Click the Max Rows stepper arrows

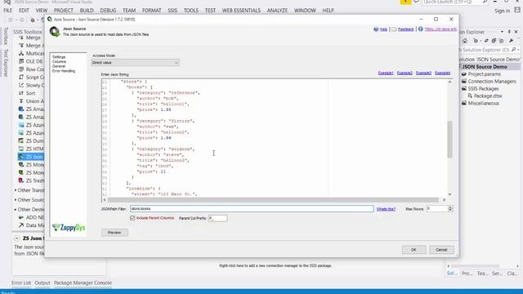click(450, 209)
